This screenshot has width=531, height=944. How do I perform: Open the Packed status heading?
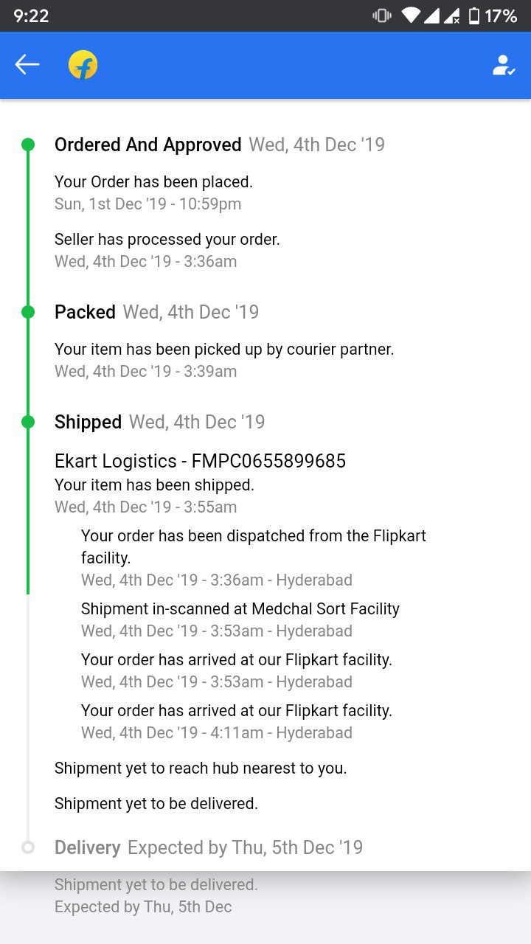tap(85, 312)
